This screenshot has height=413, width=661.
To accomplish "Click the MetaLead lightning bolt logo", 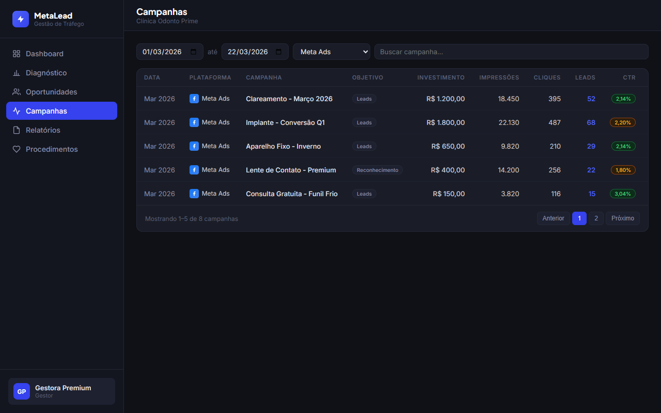I will pyautogui.click(x=21, y=19).
